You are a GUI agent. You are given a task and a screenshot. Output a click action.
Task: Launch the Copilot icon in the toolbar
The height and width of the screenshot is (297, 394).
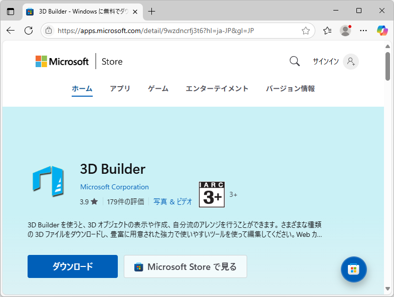(382, 31)
